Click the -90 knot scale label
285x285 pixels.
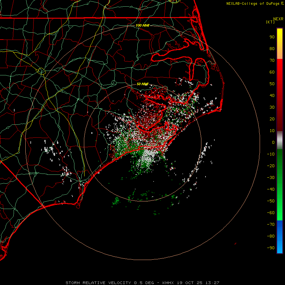coord(271,248)
